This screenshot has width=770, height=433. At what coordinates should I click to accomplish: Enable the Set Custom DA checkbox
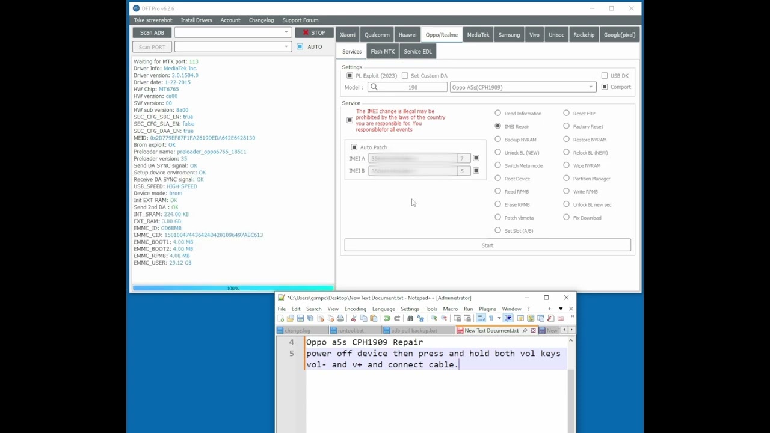coord(405,76)
